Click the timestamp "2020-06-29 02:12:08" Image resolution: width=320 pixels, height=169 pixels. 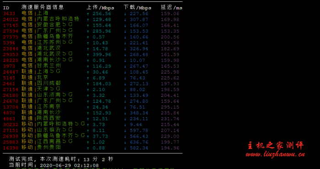[x=70, y=165]
